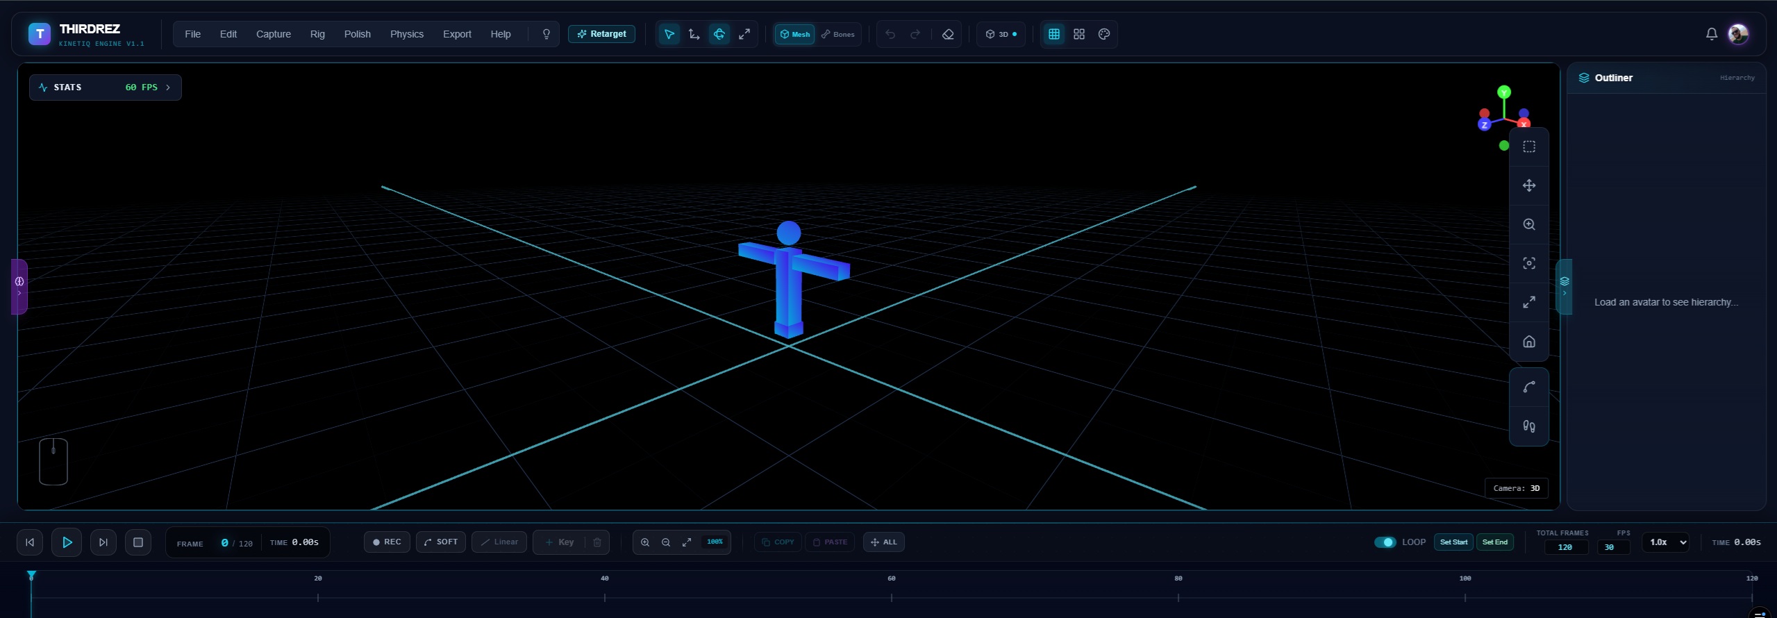
Task: Select the pan move tool in viewport sidebar
Action: pyautogui.click(x=1529, y=185)
